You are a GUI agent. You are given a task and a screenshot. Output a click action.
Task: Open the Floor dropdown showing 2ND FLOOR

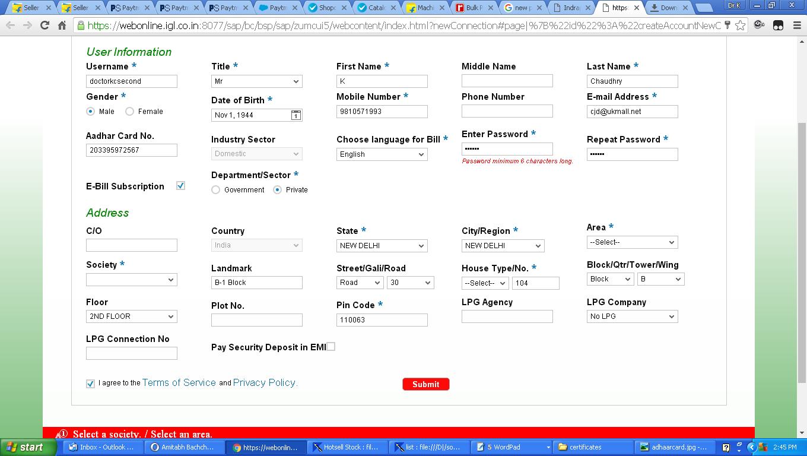[131, 316]
